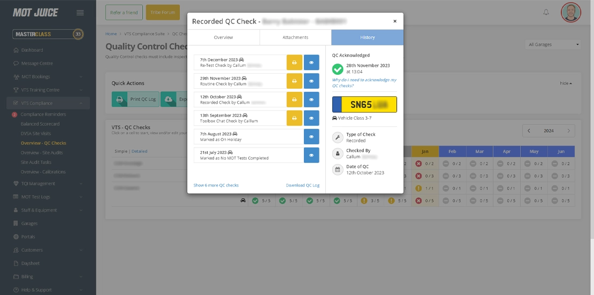Image resolution: width=594 pixels, height=295 pixels.
Task: Click the Feb column header
Action: pyautogui.click(x=452, y=151)
